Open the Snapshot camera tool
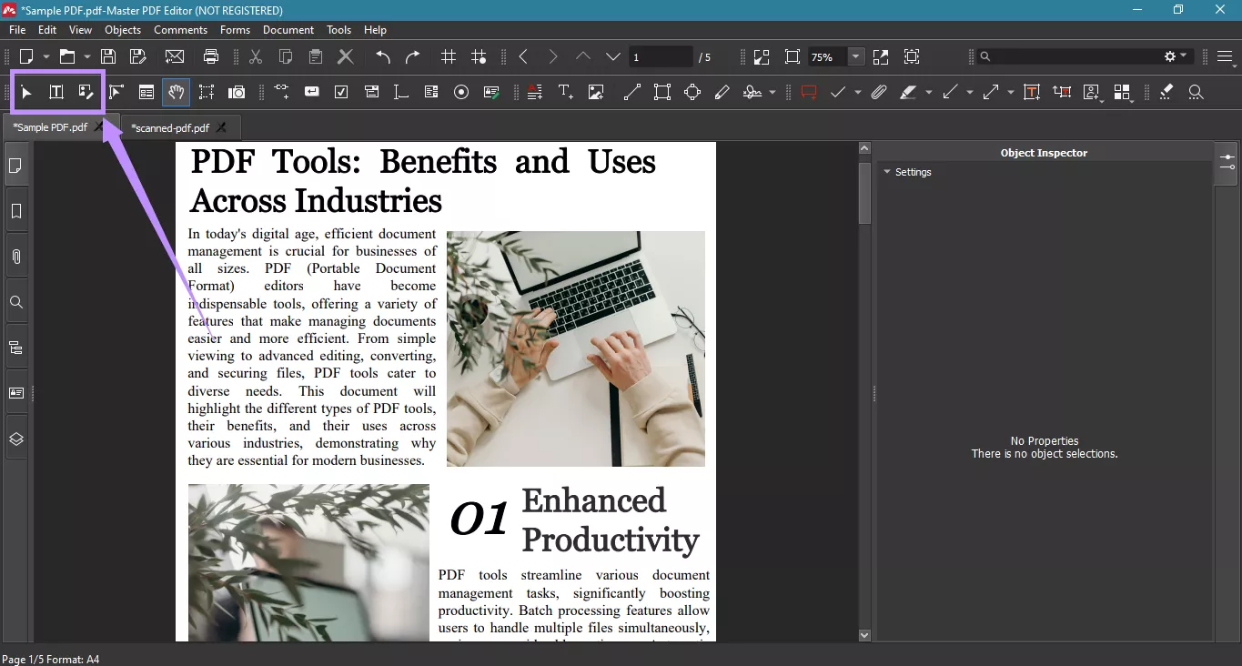Viewport: 1242px width, 666px height. pyautogui.click(x=236, y=92)
